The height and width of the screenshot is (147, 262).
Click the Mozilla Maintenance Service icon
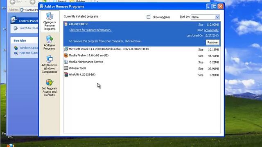(66, 62)
